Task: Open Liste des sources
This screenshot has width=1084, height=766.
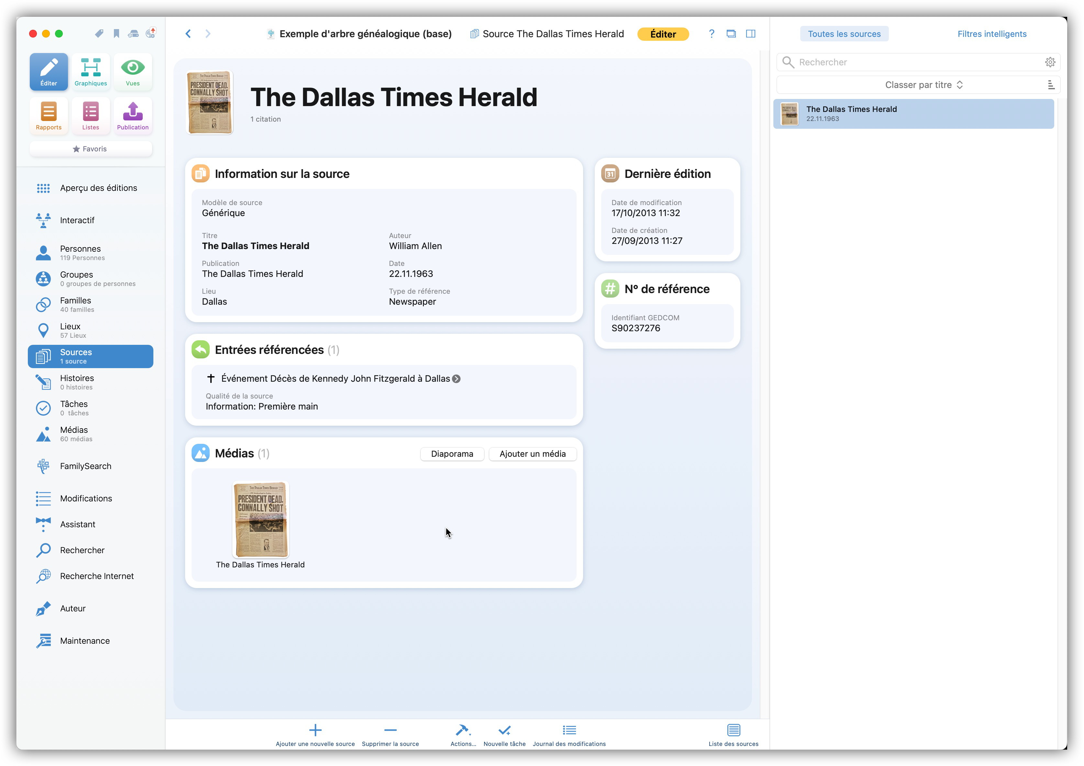Action: click(x=734, y=735)
